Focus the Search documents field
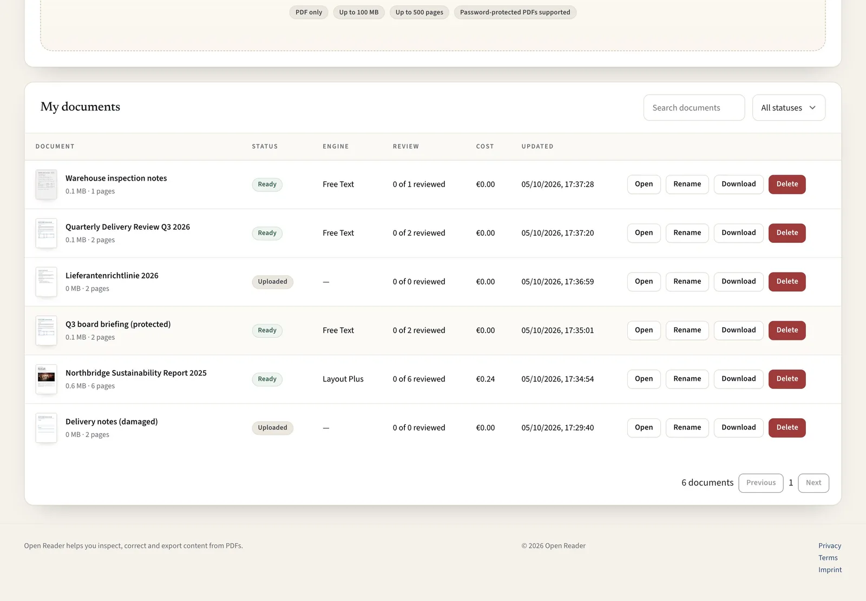This screenshot has width=866, height=601. click(x=694, y=108)
